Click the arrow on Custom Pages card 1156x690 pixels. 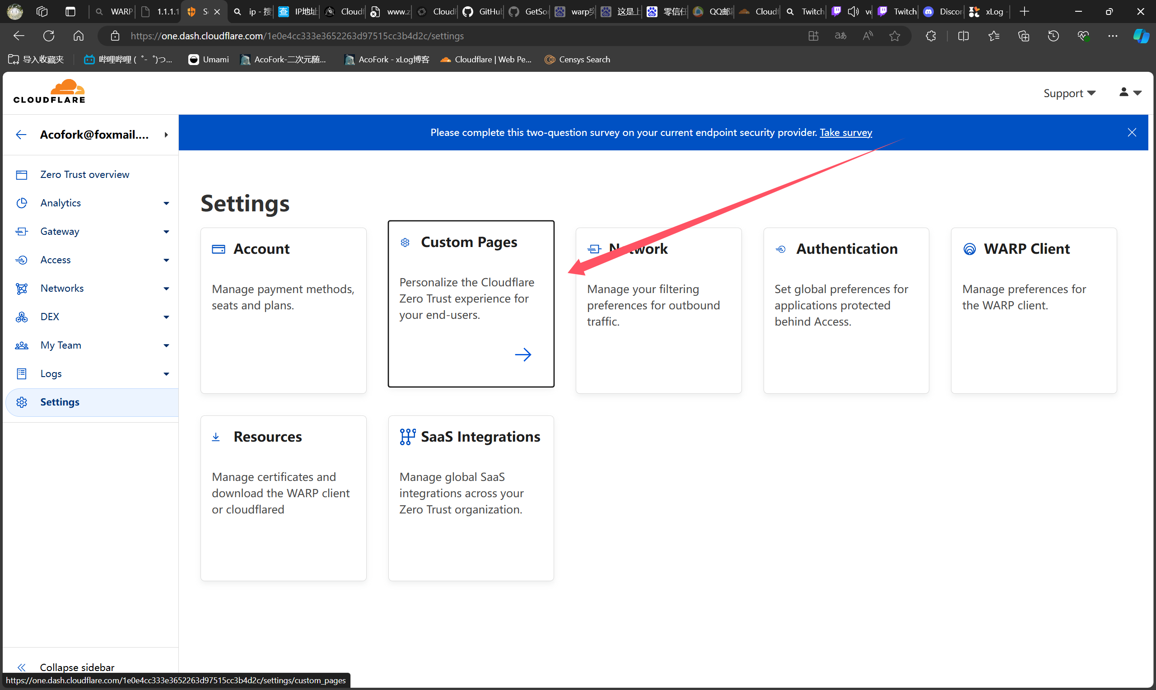pyautogui.click(x=523, y=355)
